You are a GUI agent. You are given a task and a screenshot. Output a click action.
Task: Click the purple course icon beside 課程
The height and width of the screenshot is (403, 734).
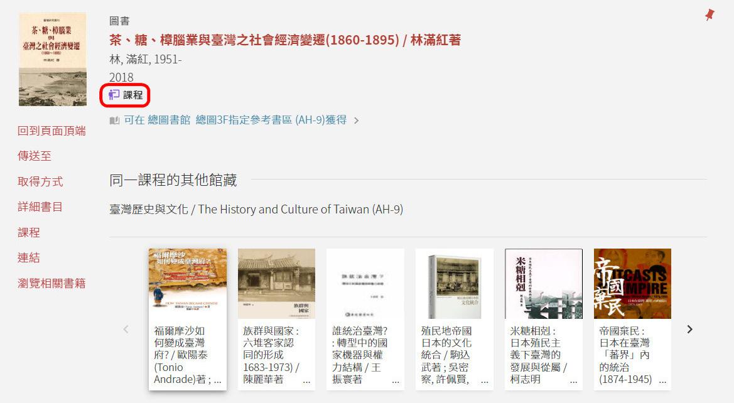point(114,95)
